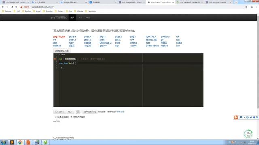
Task: Open the Windows Start button
Action: (x=4, y=142)
